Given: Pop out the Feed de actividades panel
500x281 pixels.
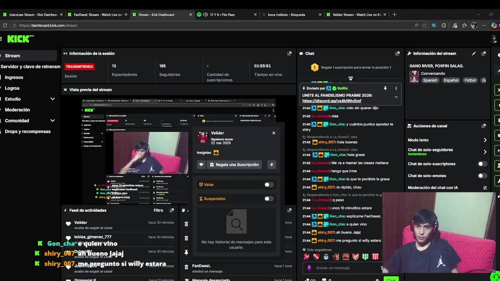Looking at the screenshot, I should tap(171, 210).
